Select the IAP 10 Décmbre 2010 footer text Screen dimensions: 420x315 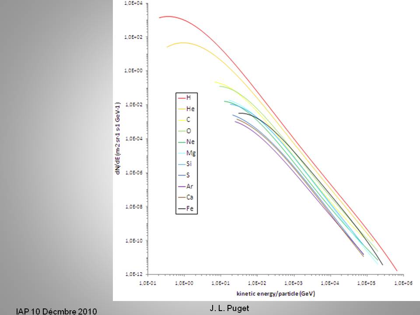[x=56, y=311]
